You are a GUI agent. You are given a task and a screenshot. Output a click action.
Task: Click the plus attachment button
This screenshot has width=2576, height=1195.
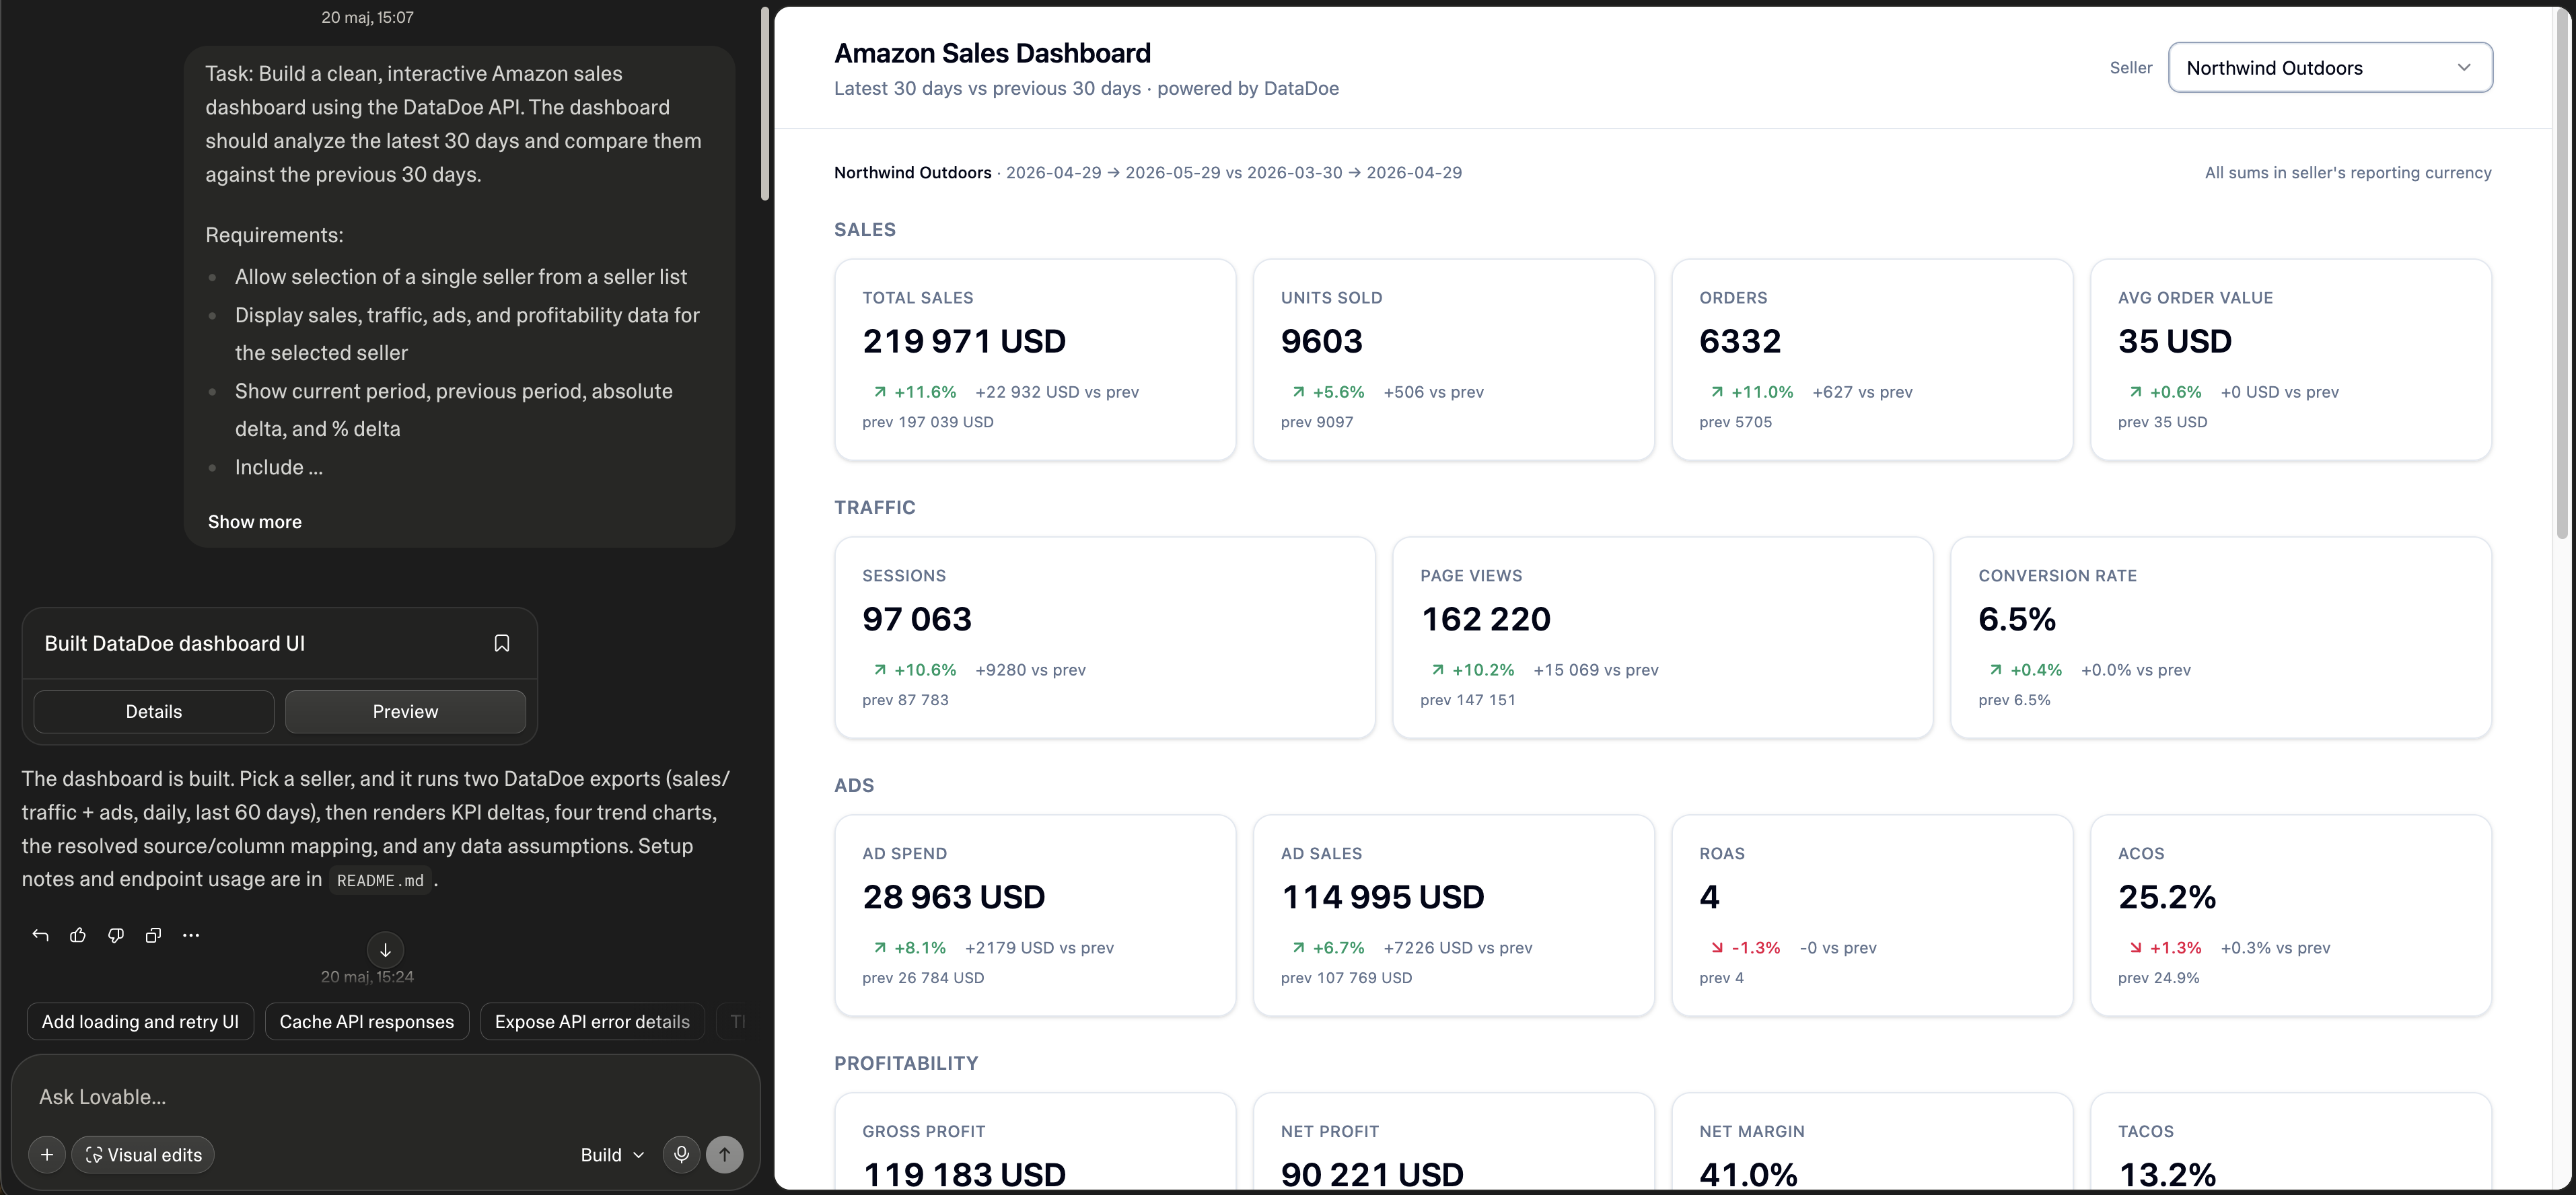pyautogui.click(x=47, y=1154)
